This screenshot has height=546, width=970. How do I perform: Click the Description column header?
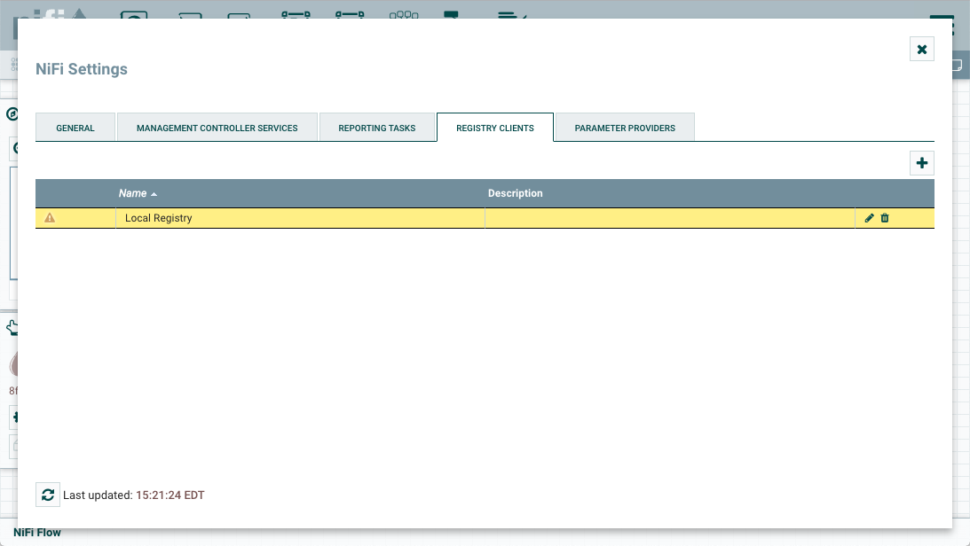pyautogui.click(x=516, y=193)
